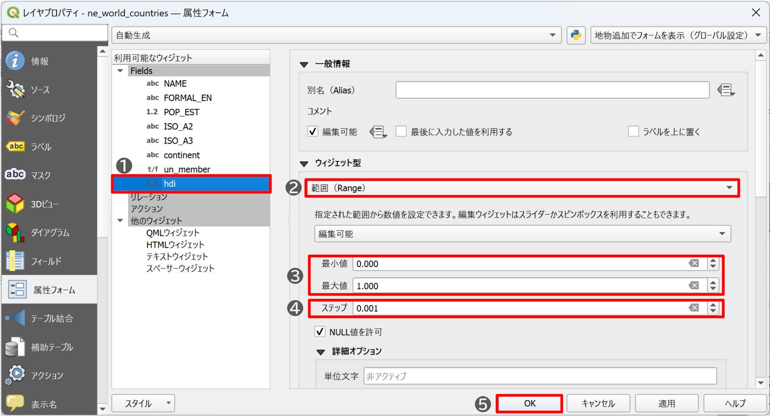Open the 編集可能 range style dropdown
The width and height of the screenshot is (770, 416).
523,234
